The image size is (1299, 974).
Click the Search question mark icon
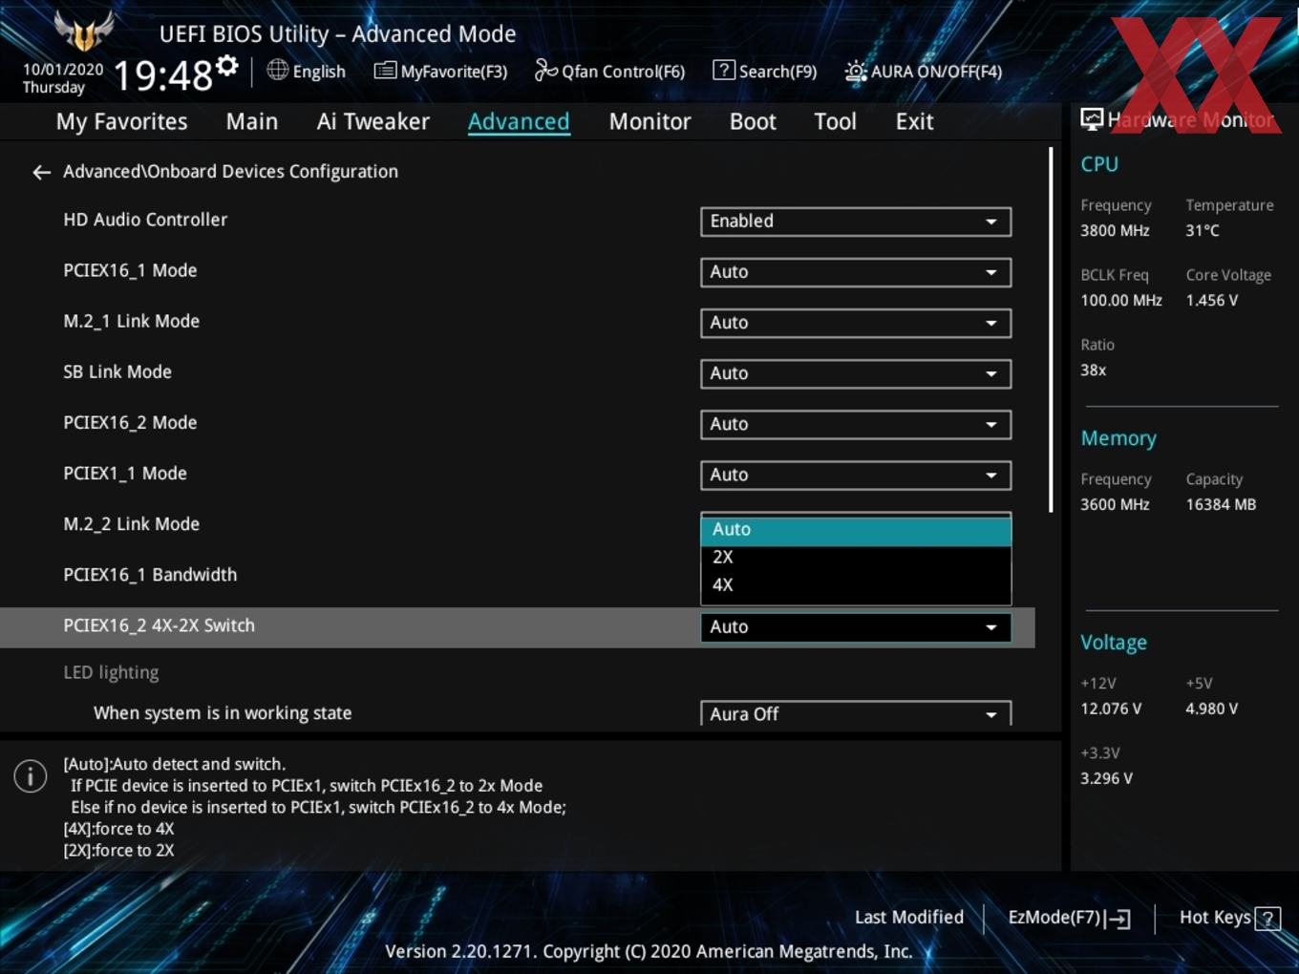[724, 71]
